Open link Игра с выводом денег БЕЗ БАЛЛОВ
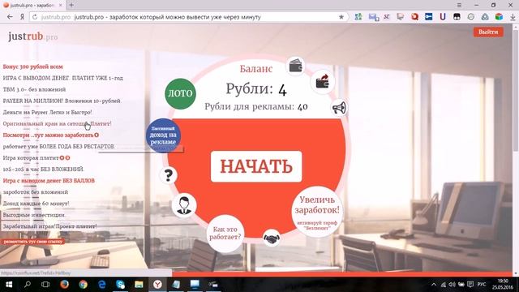 (x=49, y=181)
